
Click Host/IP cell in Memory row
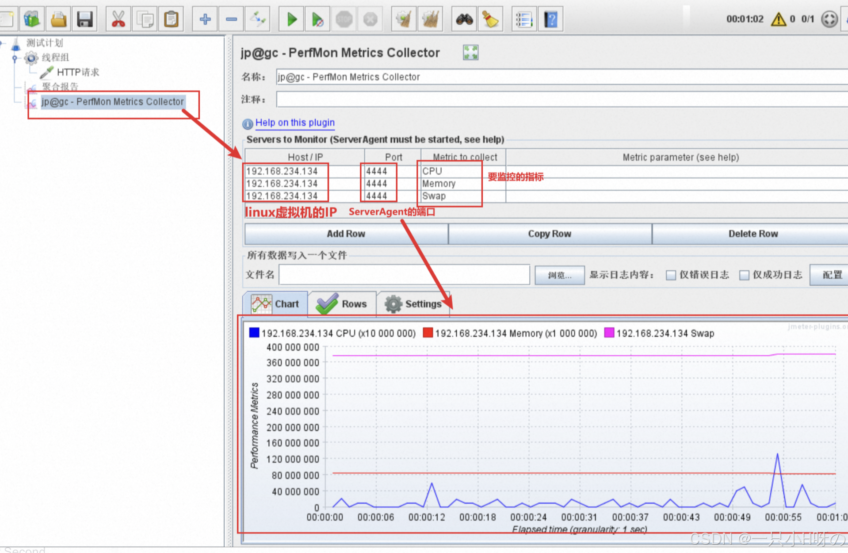[304, 184]
